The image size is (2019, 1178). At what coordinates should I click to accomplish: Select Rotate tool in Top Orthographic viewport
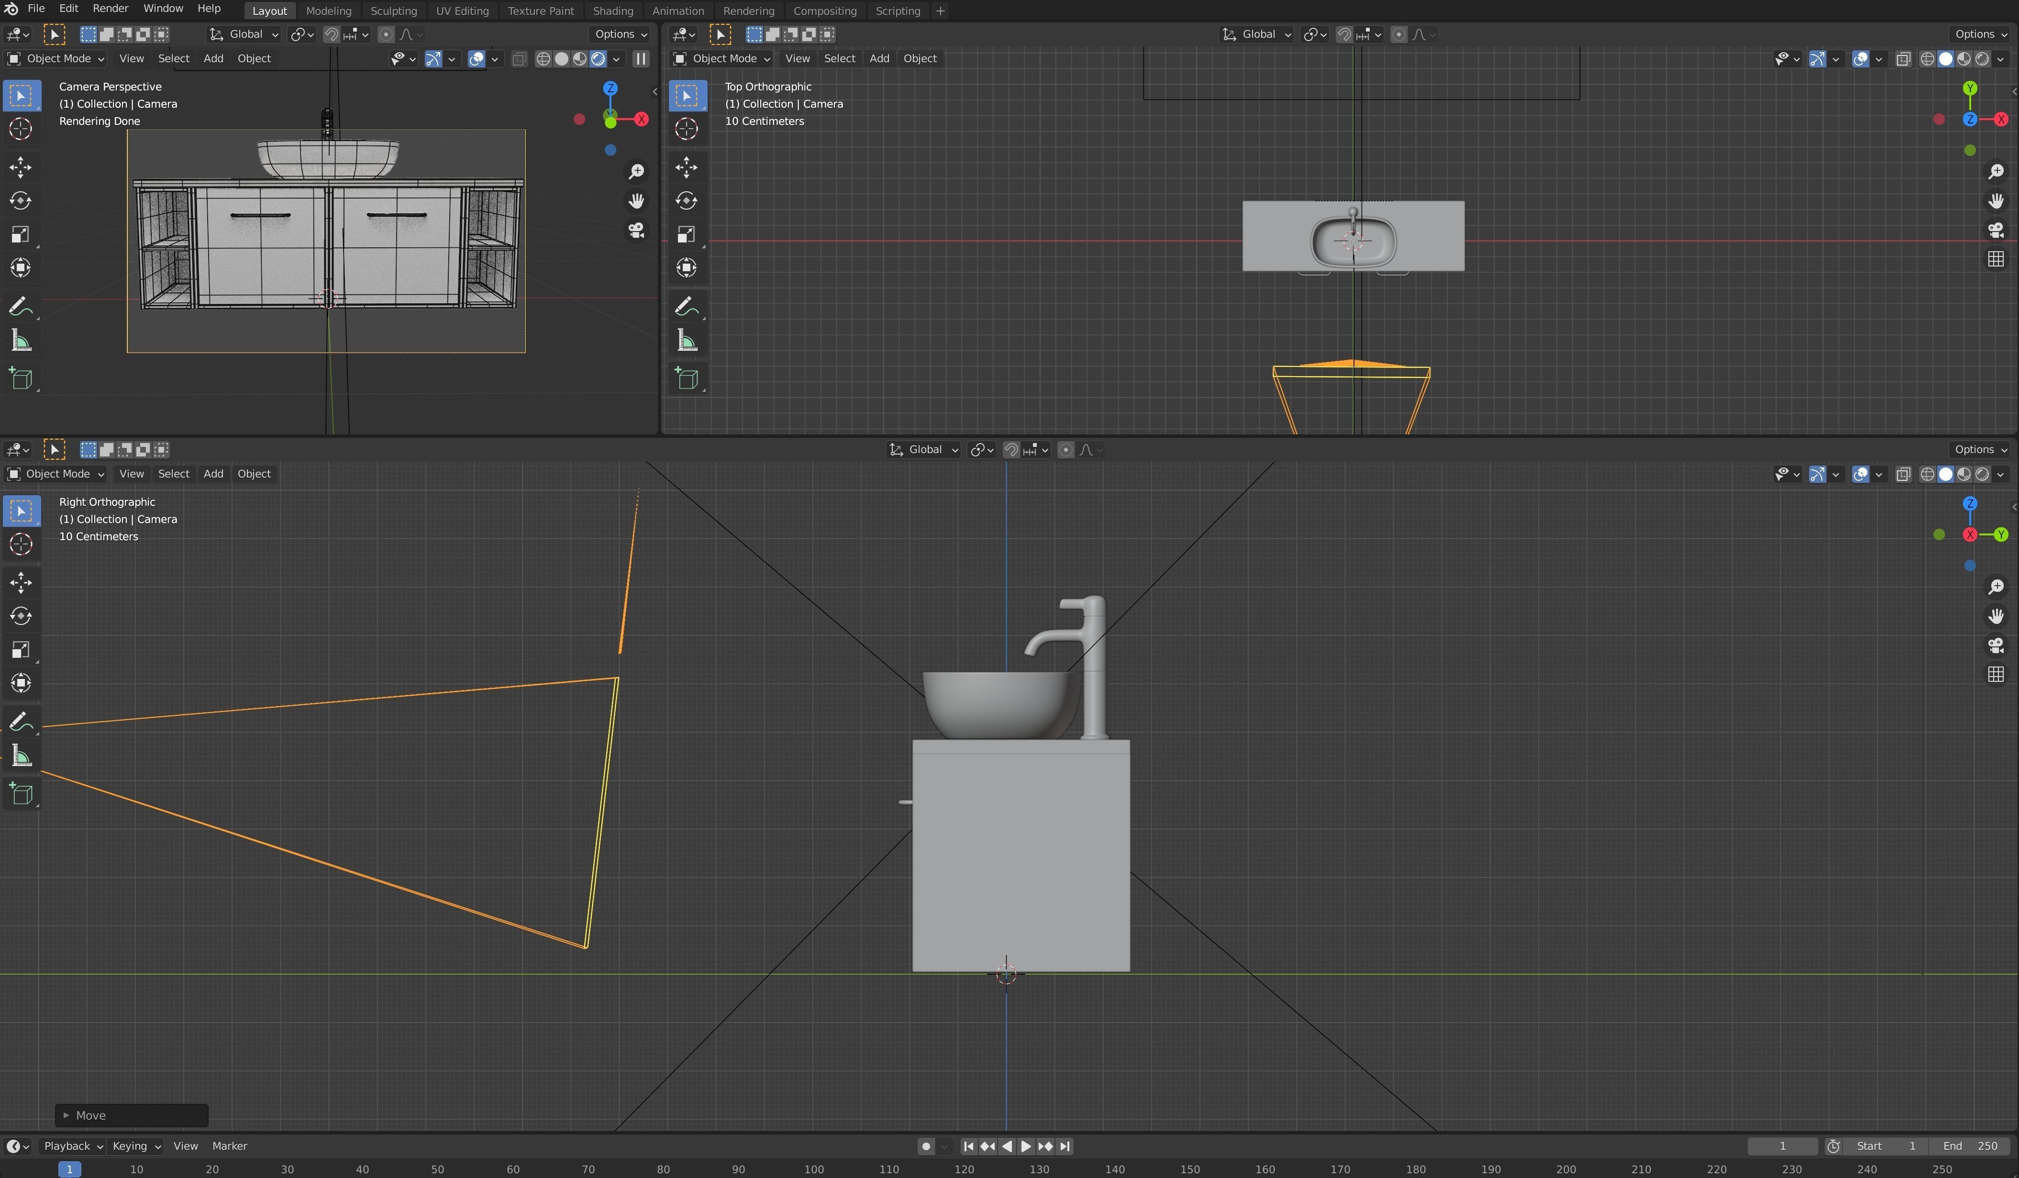687,200
